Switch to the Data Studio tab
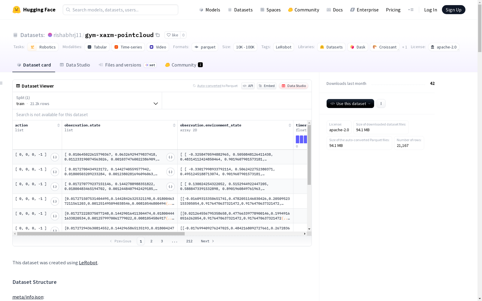The image size is (482, 301). coord(75,65)
